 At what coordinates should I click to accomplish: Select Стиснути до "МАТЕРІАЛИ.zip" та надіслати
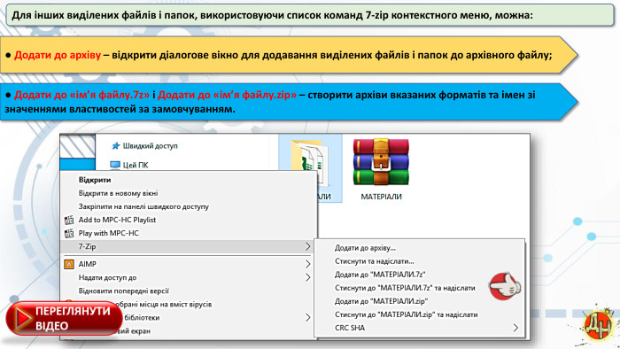(x=406, y=314)
